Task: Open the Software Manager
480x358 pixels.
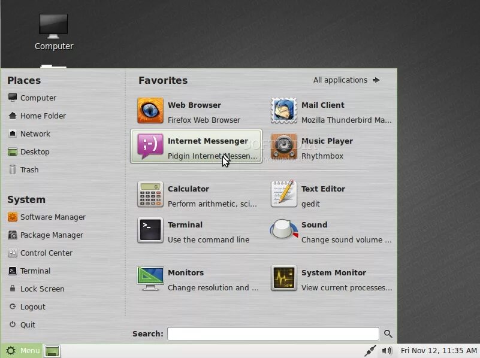Action: [x=49, y=217]
